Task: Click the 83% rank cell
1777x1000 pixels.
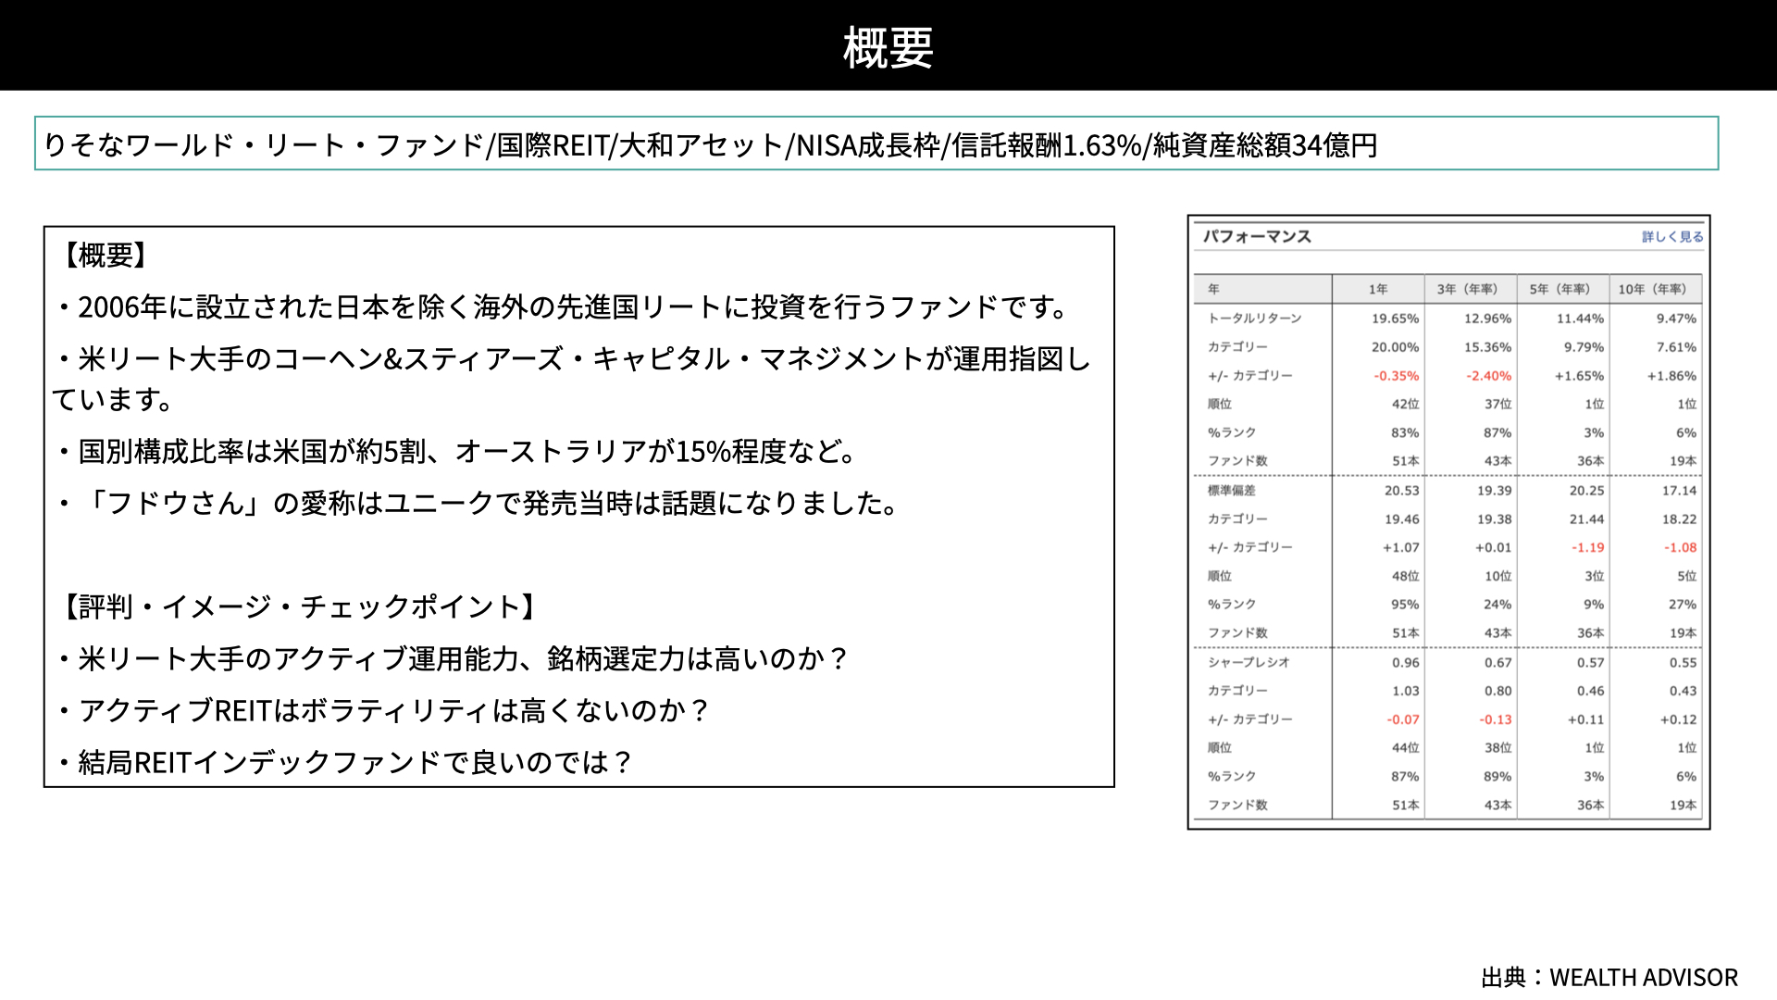Action: tap(1405, 433)
